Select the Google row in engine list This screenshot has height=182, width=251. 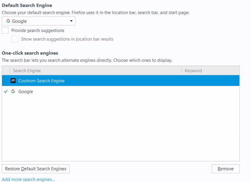pyautogui.click(x=121, y=92)
